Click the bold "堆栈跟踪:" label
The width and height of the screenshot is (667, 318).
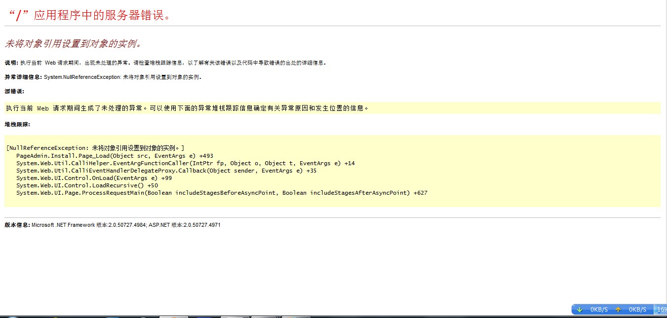[17, 124]
